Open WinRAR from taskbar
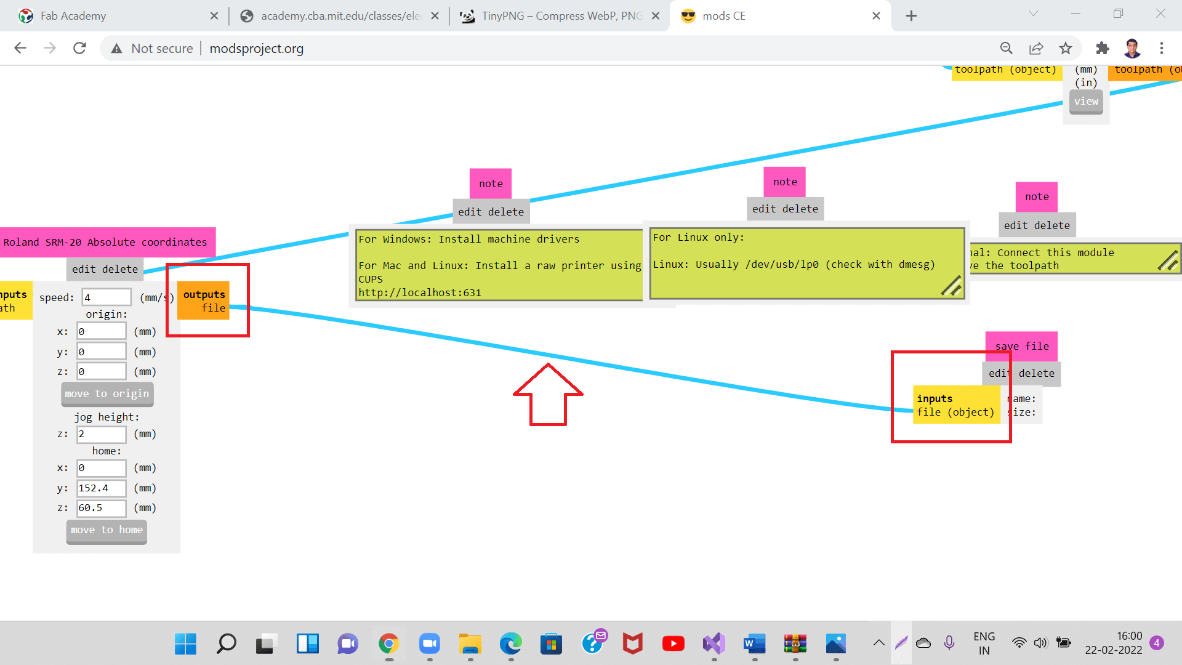 [795, 644]
